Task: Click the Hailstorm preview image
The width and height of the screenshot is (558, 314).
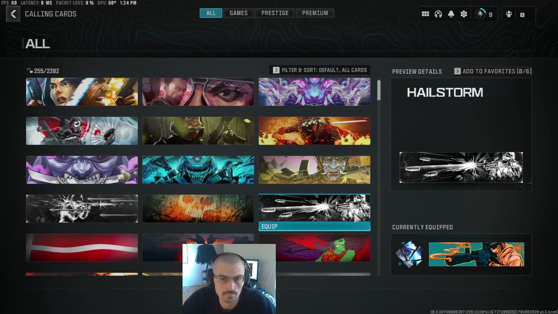Action: click(x=461, y=167)
